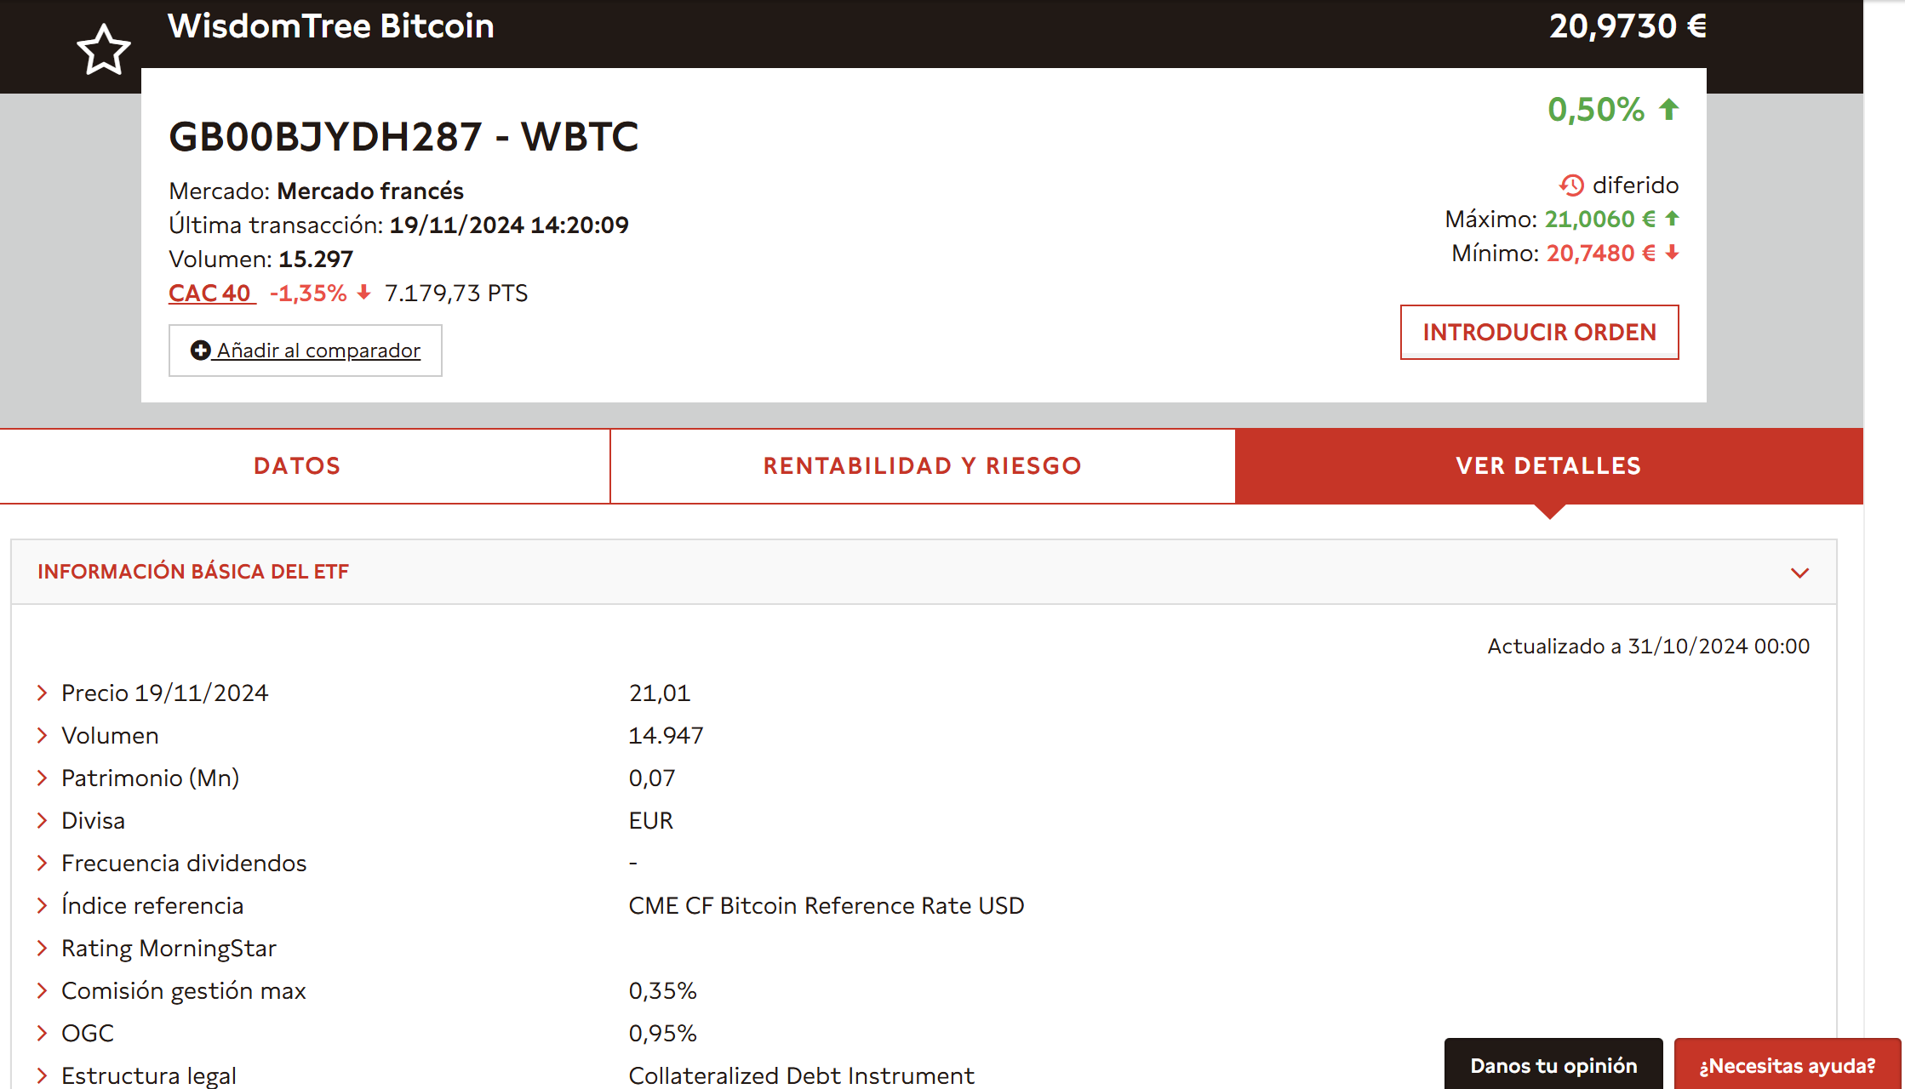This screenshot has width=1905, height=1089.
Task: Select the VER DETALLES tab
Action: pyautogui.click(x=1549, y=466)
